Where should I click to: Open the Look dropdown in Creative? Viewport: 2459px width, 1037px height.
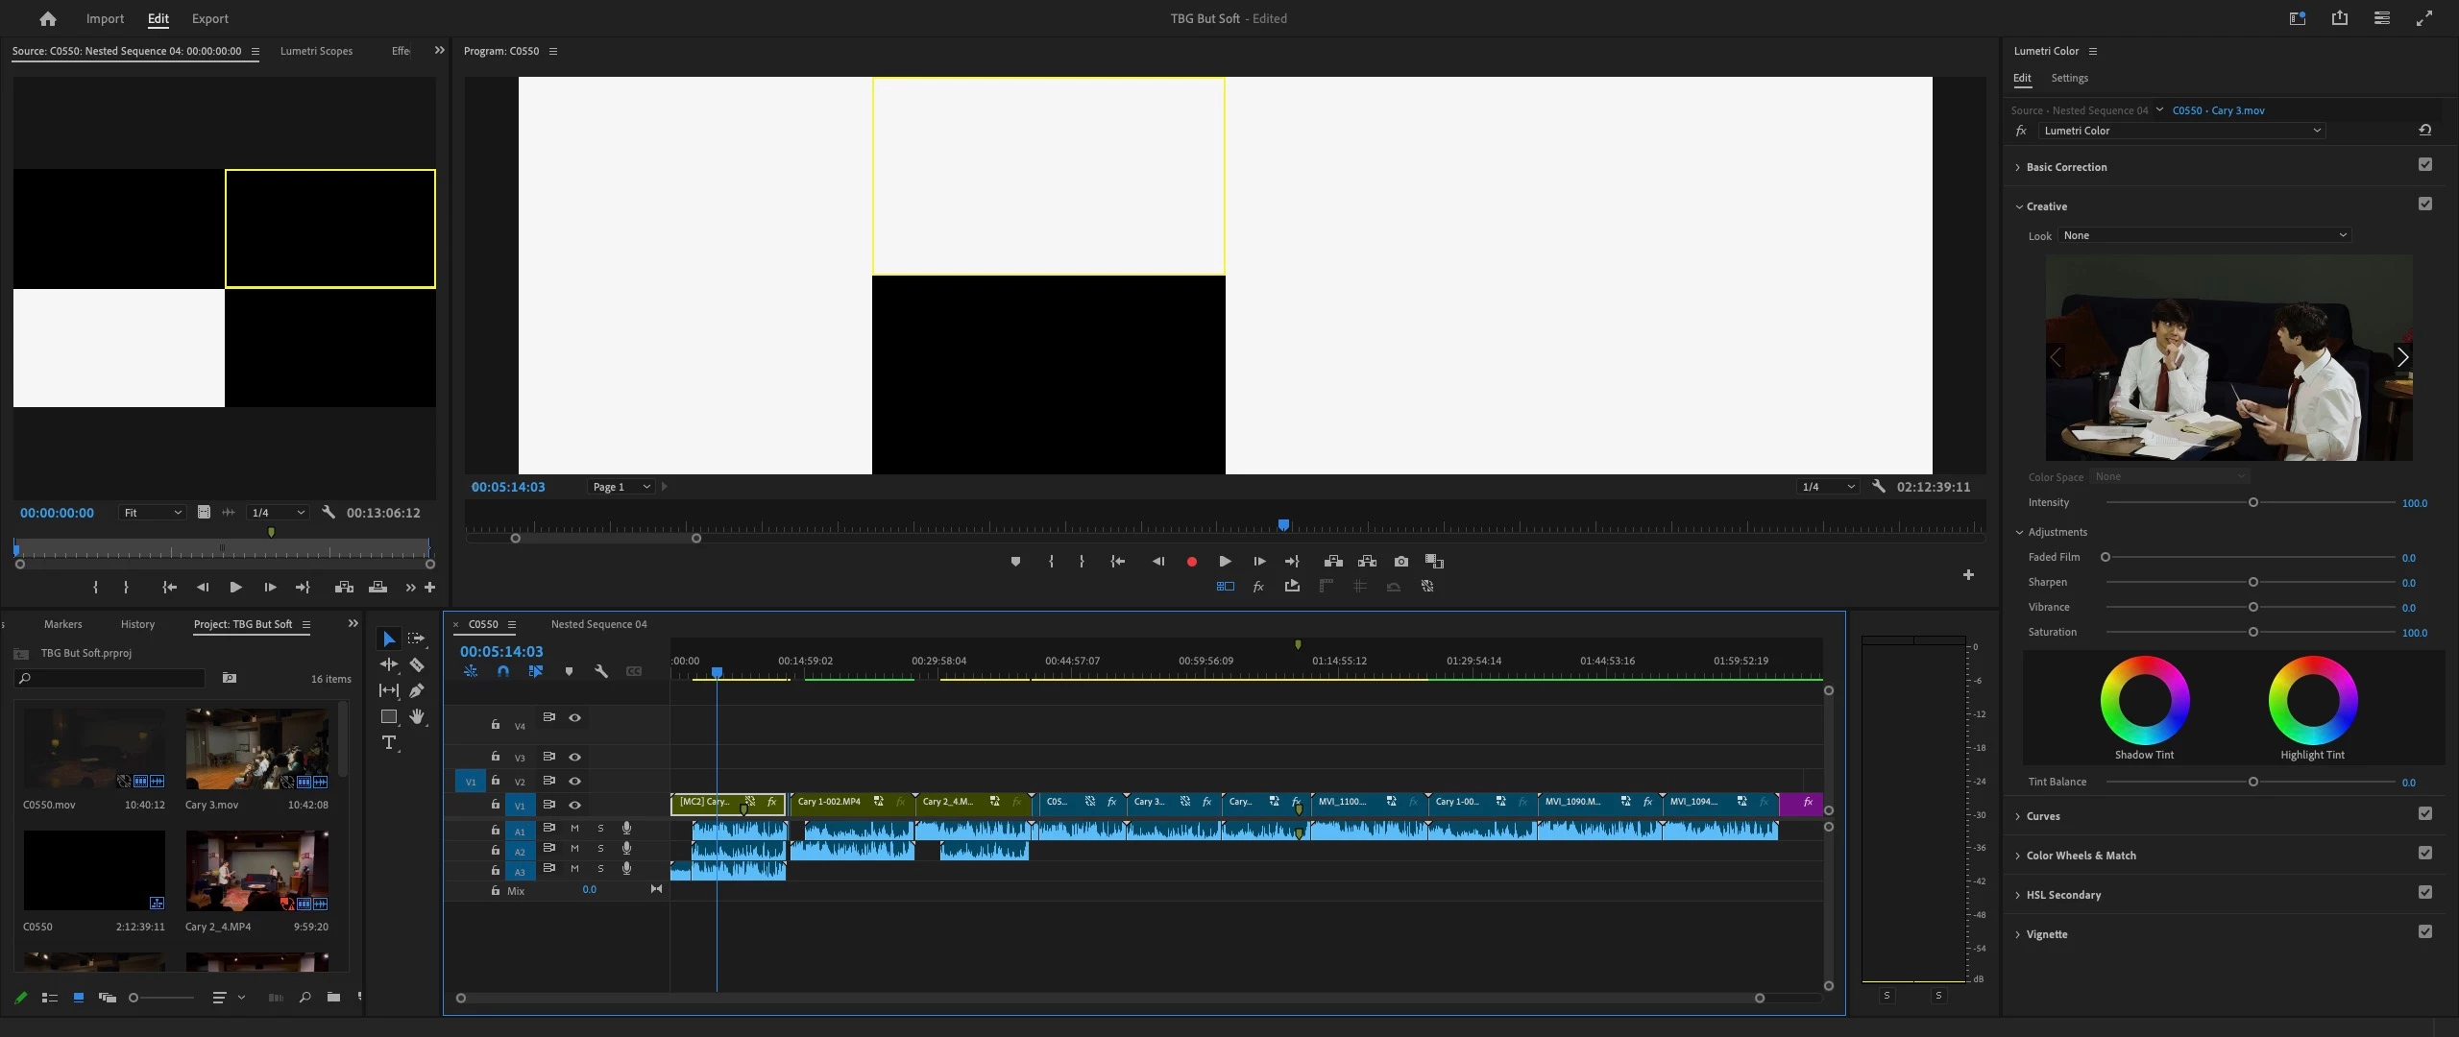pyautogui.click(x=2204, y=235)
